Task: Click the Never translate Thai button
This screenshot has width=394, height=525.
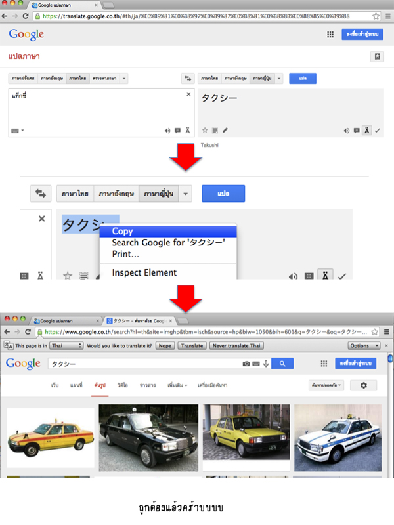Action: (236, 346)
